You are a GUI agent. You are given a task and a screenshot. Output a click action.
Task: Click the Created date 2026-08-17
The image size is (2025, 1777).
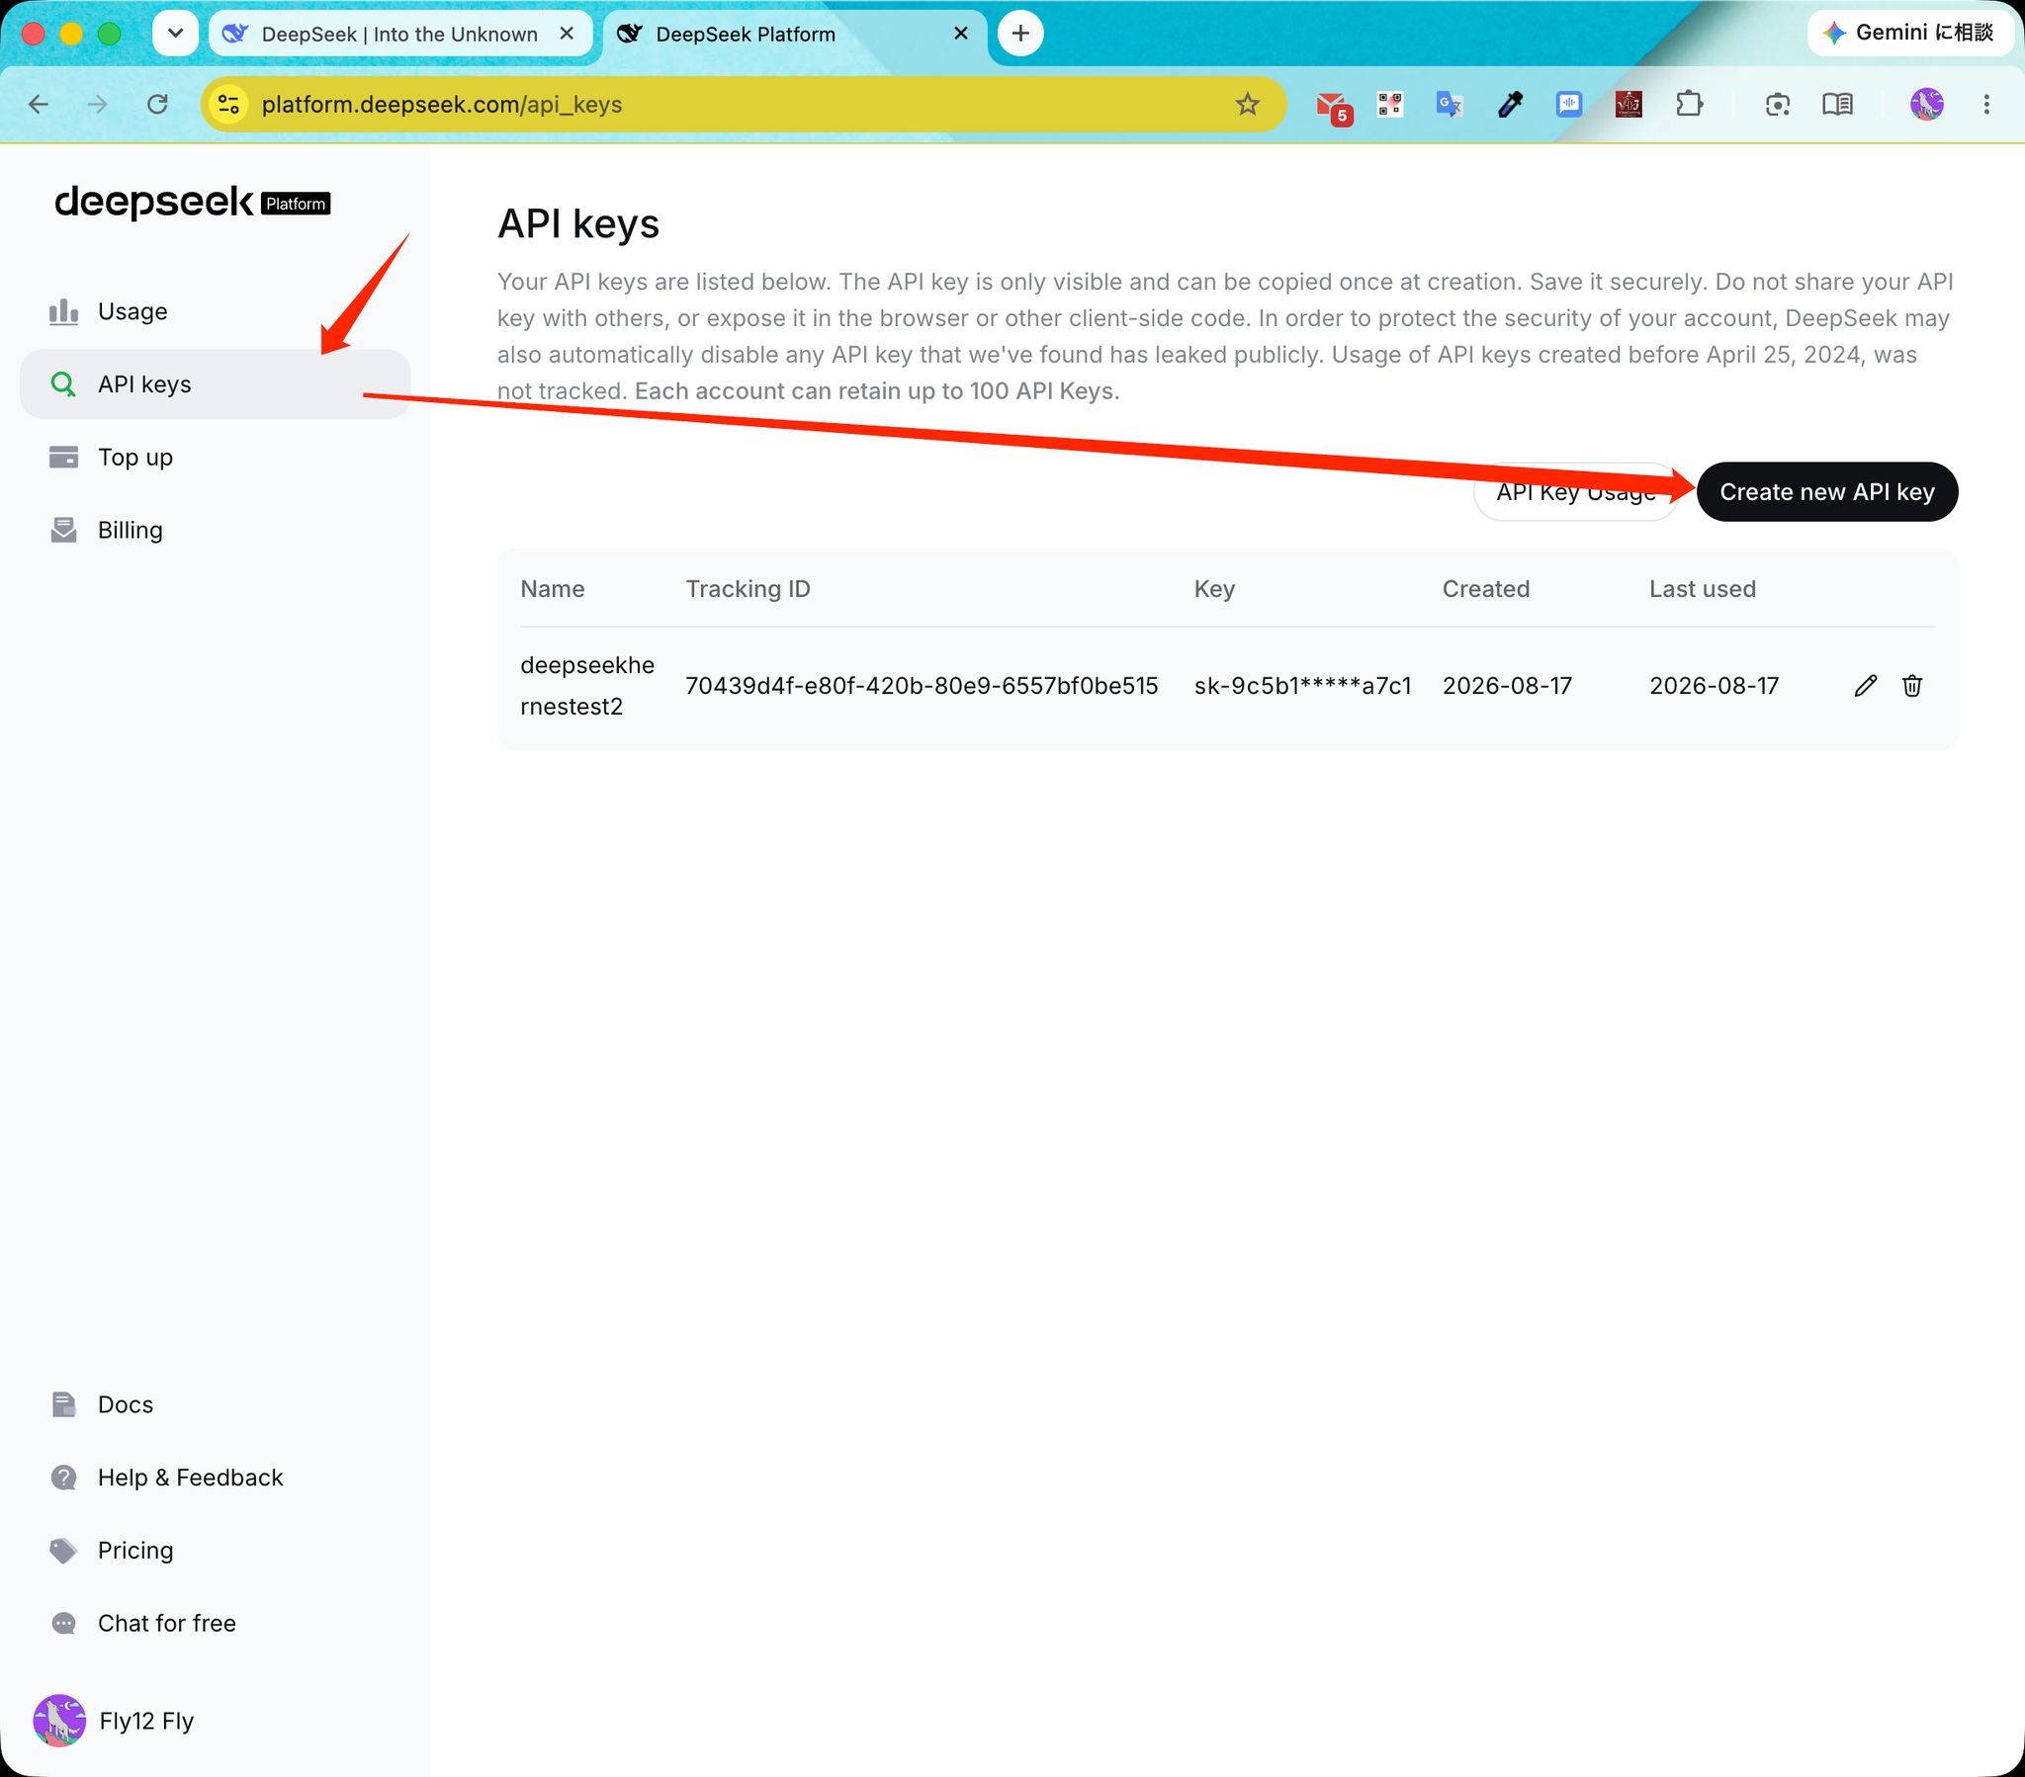[1507, 686]
